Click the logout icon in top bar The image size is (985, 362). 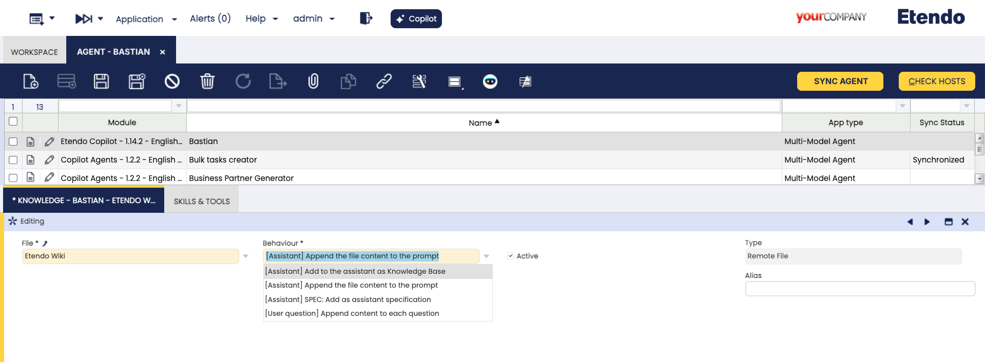(366, 18)
